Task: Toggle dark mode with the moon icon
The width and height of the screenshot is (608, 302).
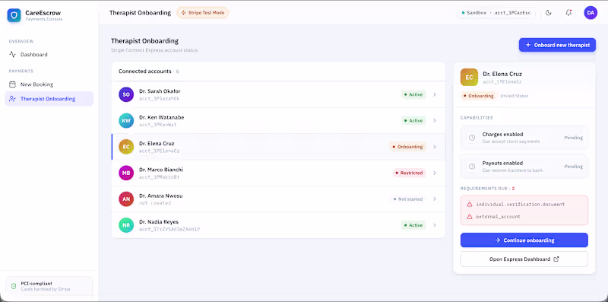Action: [x=548, y=13]
